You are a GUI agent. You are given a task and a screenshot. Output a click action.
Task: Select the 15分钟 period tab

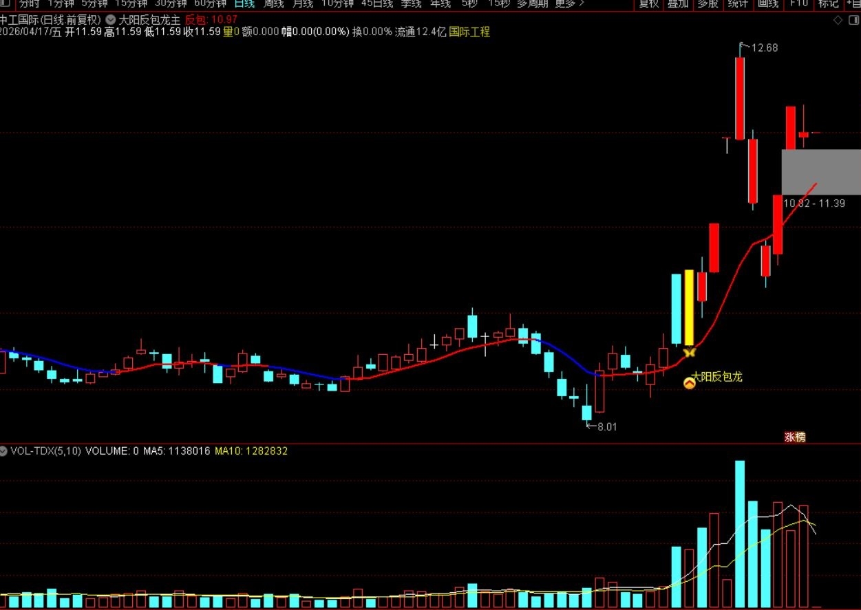[131, 3]
